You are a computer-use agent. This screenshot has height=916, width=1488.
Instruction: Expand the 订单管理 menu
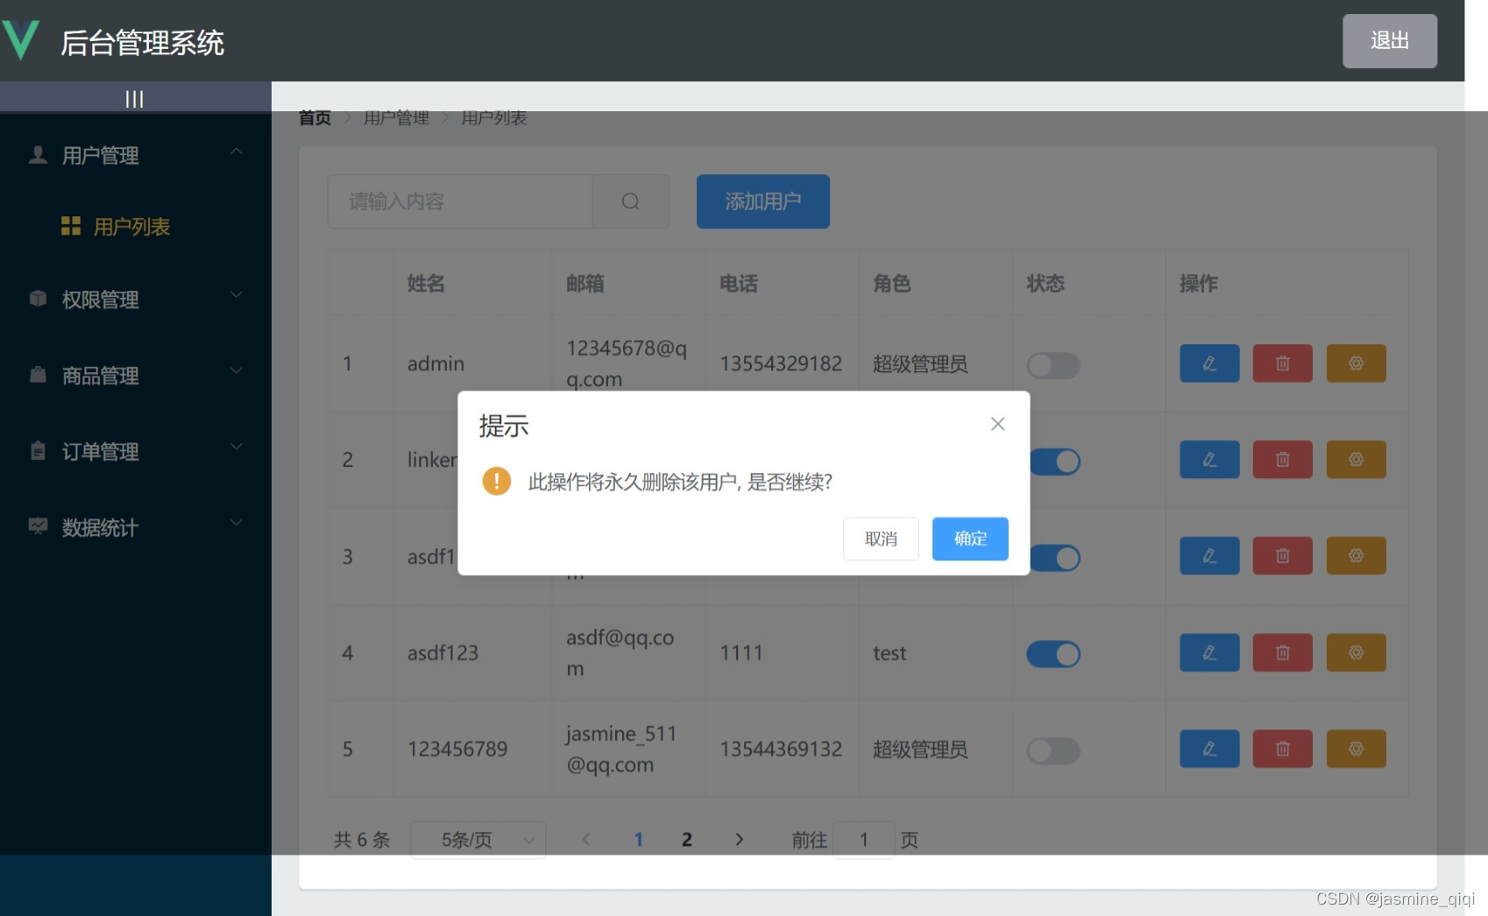pos(136,452)
